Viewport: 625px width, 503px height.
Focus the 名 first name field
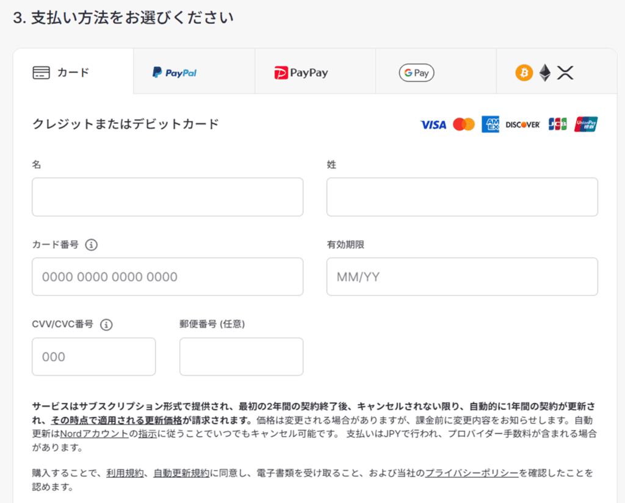[x=167, y=197]
